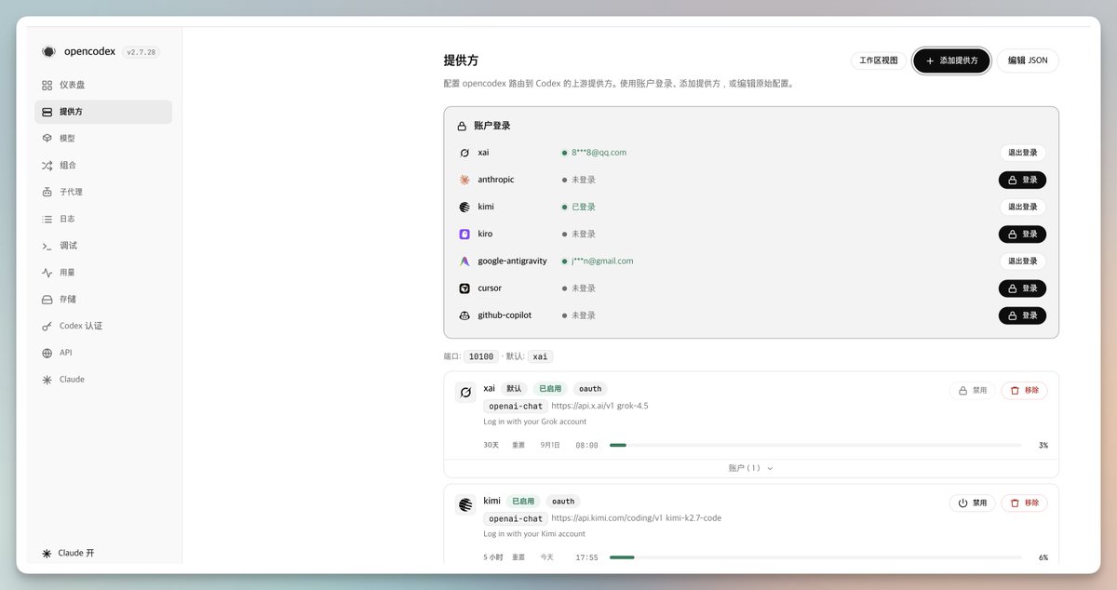This screenshot has width=1117, height=590.
Task: Click the xai card's oauth badge
Action: [x=590, y=389]
